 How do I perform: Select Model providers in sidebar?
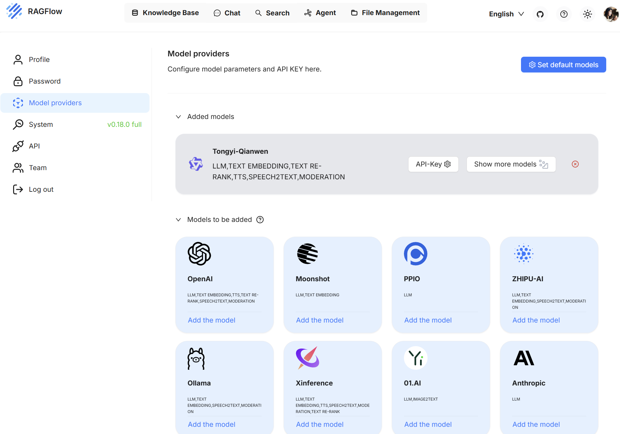[x=75, y=103]
